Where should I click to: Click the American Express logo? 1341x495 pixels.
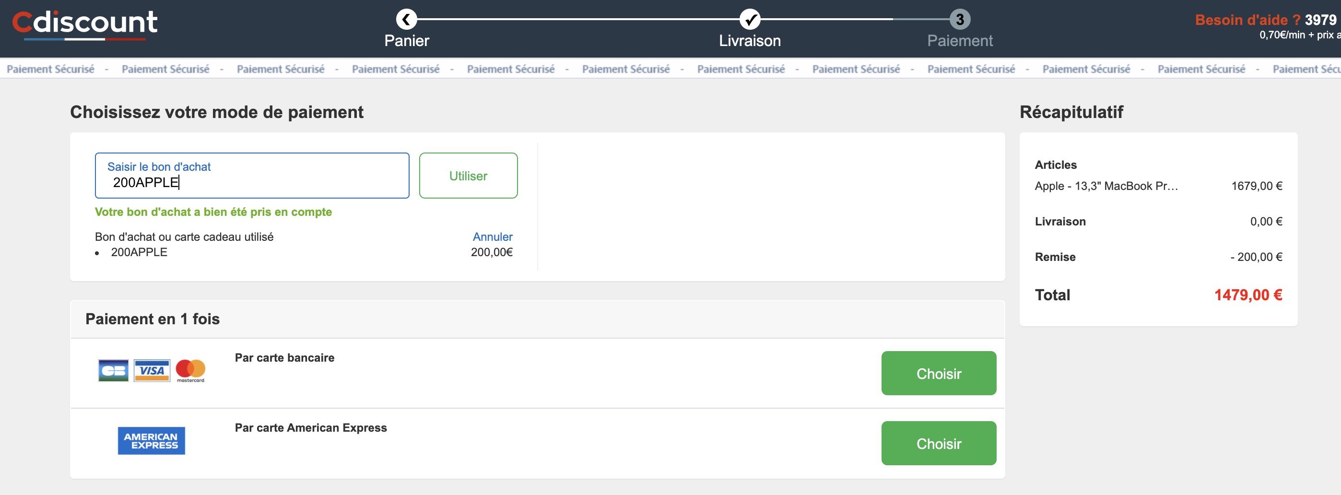(x=151, y=441)
